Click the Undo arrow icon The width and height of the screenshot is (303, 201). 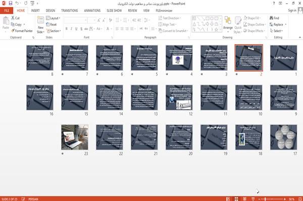(17, 3)
